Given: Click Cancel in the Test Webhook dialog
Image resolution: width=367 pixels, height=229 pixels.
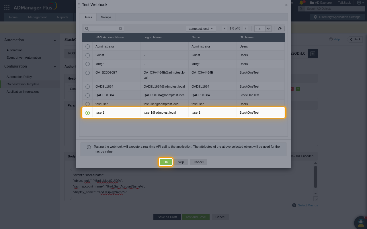Looking at the screenshot, I should (x=198, y=162).
